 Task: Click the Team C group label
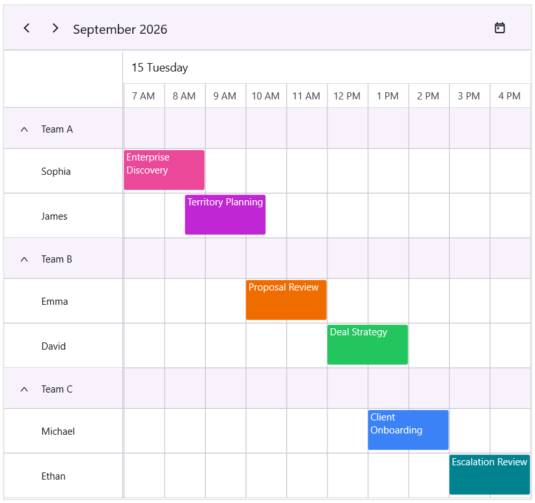click(57, 389)
